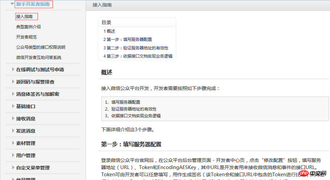Open 消息体签名与加解密 section label
The height and width of the screenshot is (180, 330).
(38, 94)
